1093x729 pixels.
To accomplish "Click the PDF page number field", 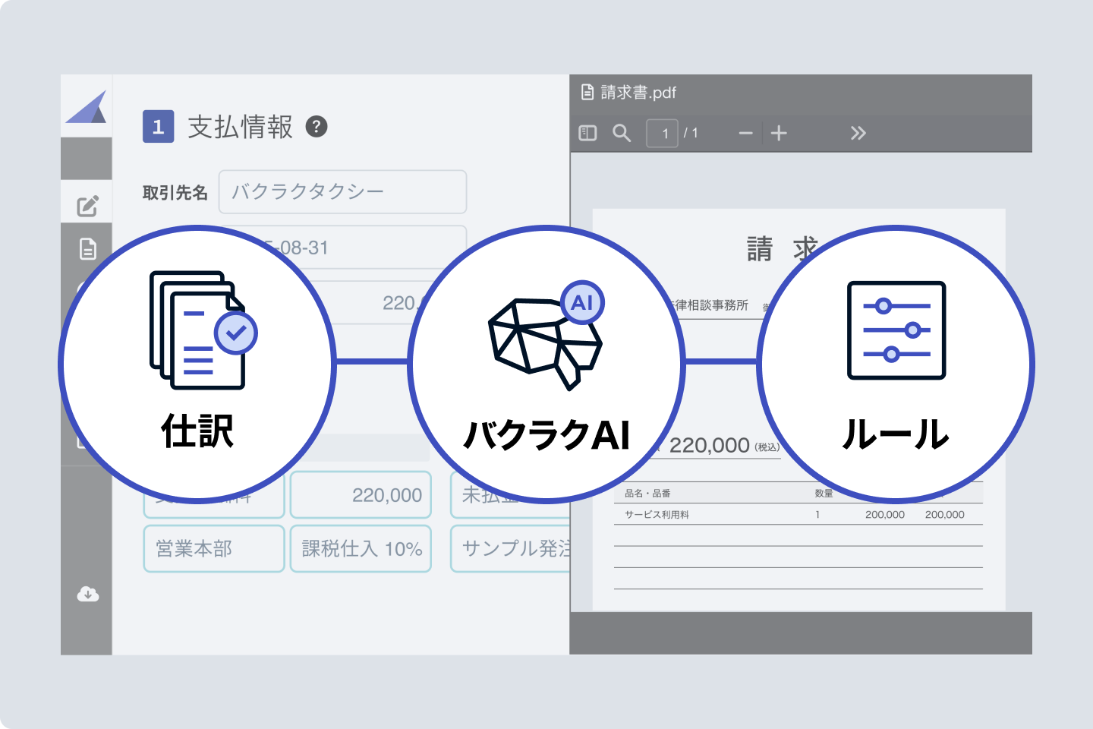I will (x=662, y=134).
